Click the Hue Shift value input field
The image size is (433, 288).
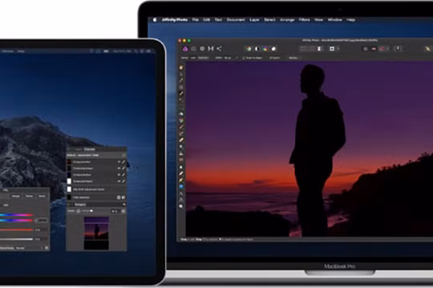pos(41,220)
